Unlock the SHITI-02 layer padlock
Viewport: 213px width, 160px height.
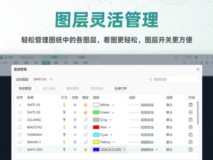point(86,112)
